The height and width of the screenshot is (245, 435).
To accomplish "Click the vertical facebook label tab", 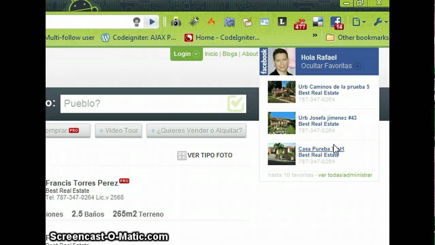I will click(x=264, y=61).
